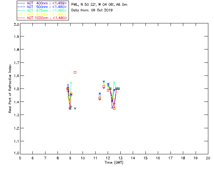Click the y-axis tick label '1.9'
Screen dimensions: 214x171
click(x=16, y=36)
